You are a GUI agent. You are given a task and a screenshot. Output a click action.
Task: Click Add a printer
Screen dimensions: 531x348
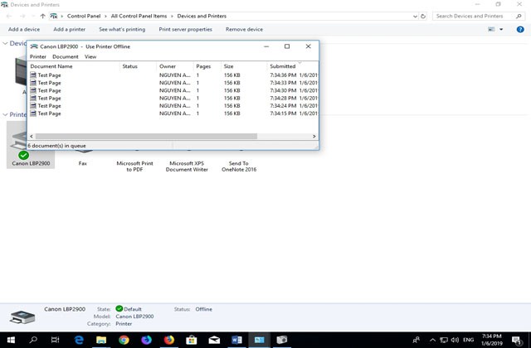click(70, 30)
